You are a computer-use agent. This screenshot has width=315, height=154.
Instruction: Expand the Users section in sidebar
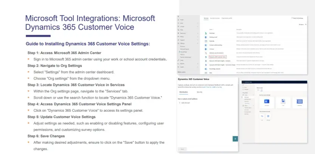(198, 23)
